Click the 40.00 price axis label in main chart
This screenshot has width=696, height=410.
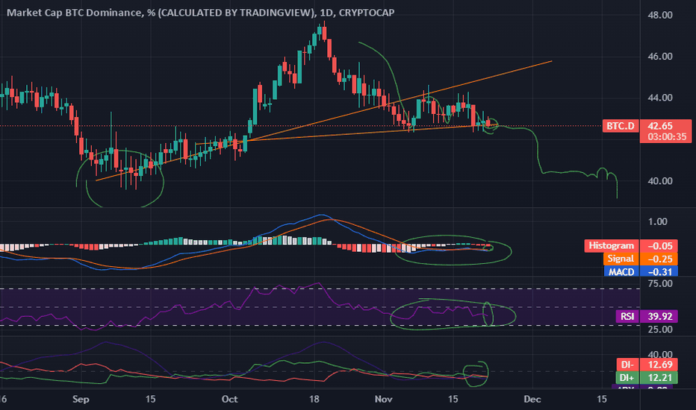pos(660,181)
